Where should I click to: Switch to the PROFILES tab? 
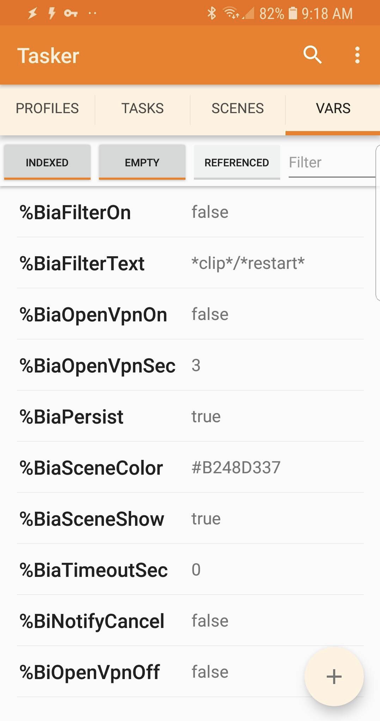pyautogui.click(x=47, y=109)
